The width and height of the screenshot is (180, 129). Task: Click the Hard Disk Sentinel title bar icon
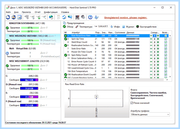[8, 7]
